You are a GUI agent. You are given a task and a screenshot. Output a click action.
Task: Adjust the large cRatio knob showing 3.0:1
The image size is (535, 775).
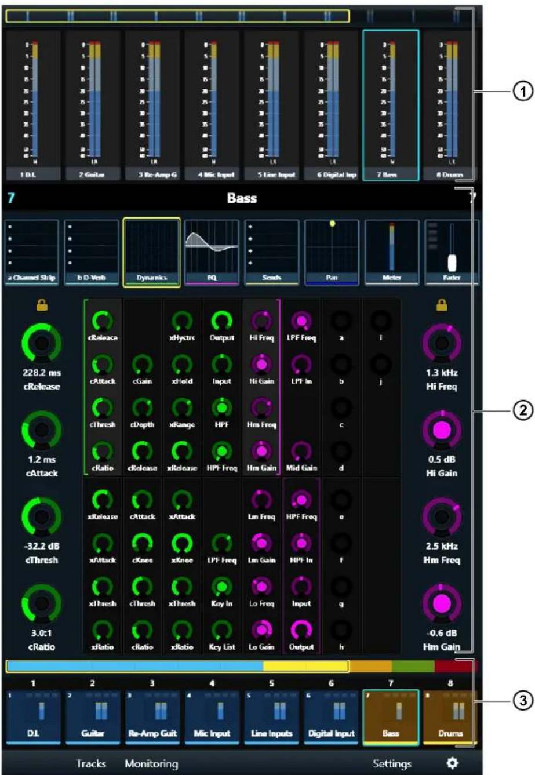coord(41,604)
